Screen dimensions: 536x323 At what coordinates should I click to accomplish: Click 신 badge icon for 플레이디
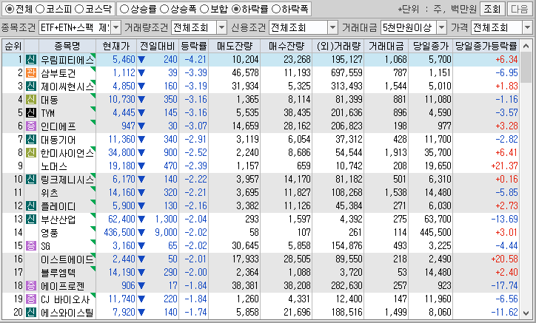[x=31, y=206]
